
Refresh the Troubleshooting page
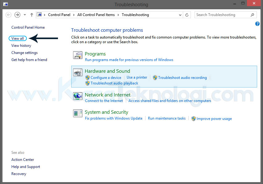(187, 15)
